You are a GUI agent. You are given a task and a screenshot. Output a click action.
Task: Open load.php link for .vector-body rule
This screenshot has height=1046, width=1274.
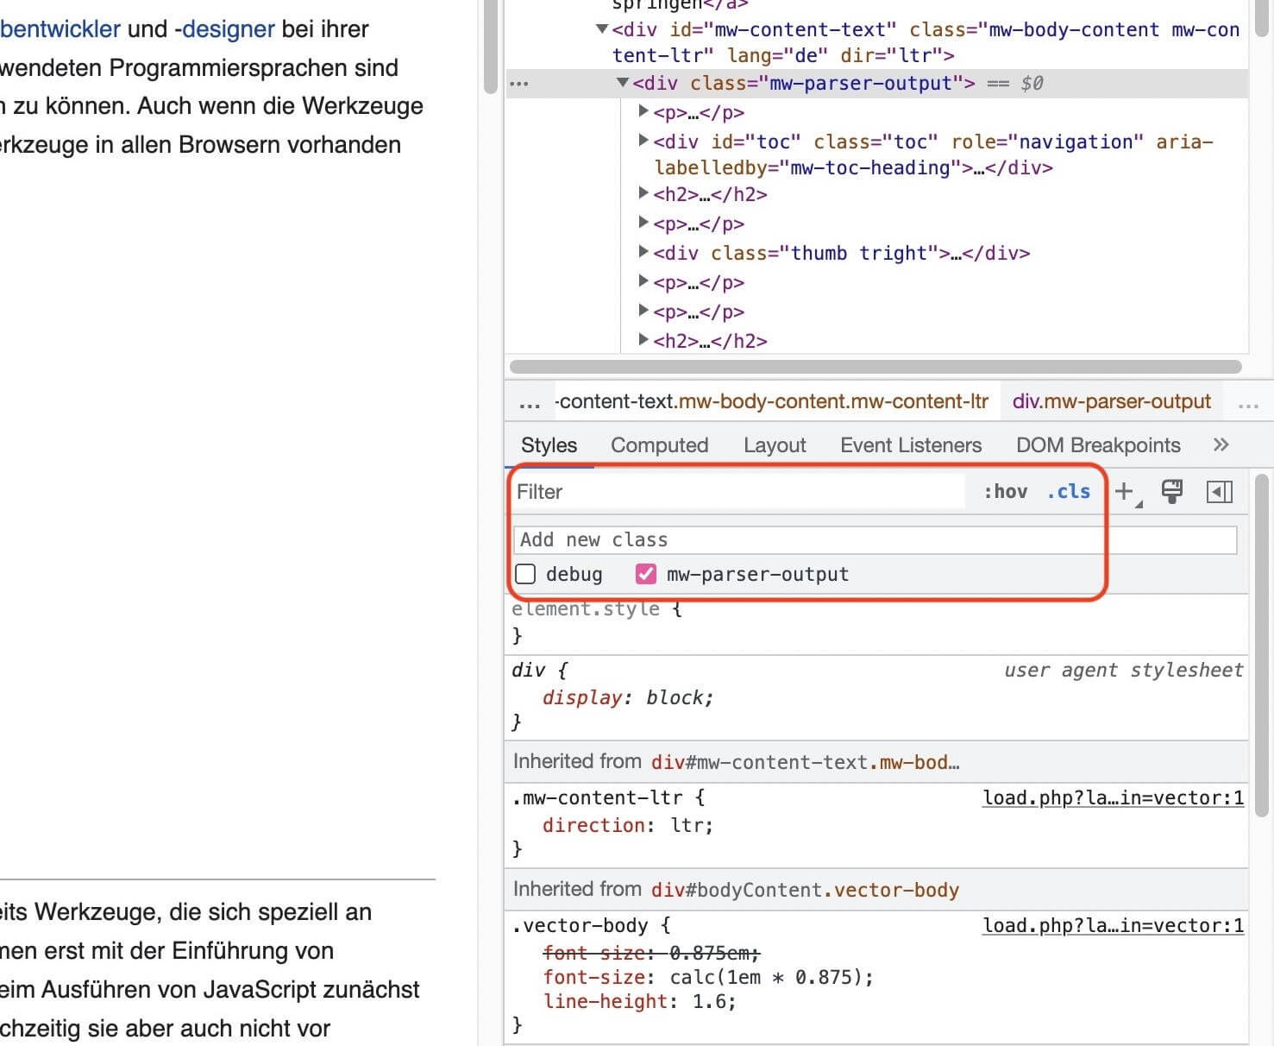[x=1114, y=926]
